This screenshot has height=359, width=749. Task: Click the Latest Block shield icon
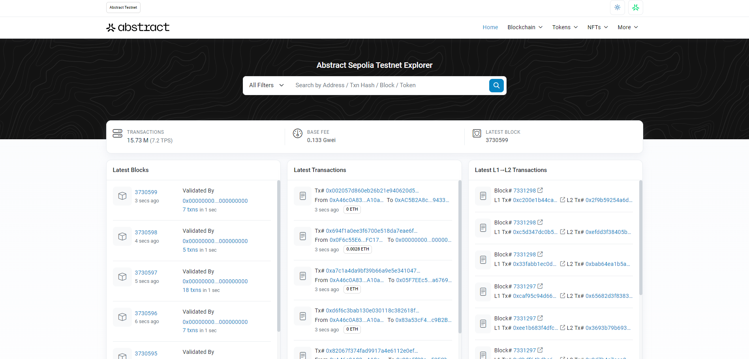coord(477,133)
